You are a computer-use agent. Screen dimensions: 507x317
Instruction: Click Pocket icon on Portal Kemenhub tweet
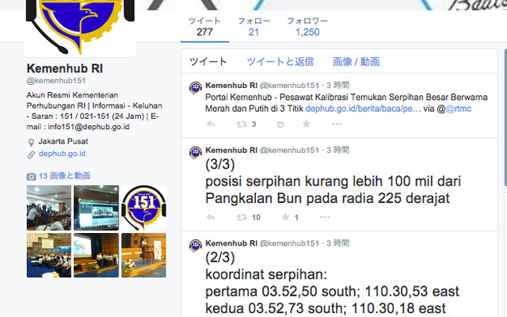pyautogui.click(x=280, y=124)
